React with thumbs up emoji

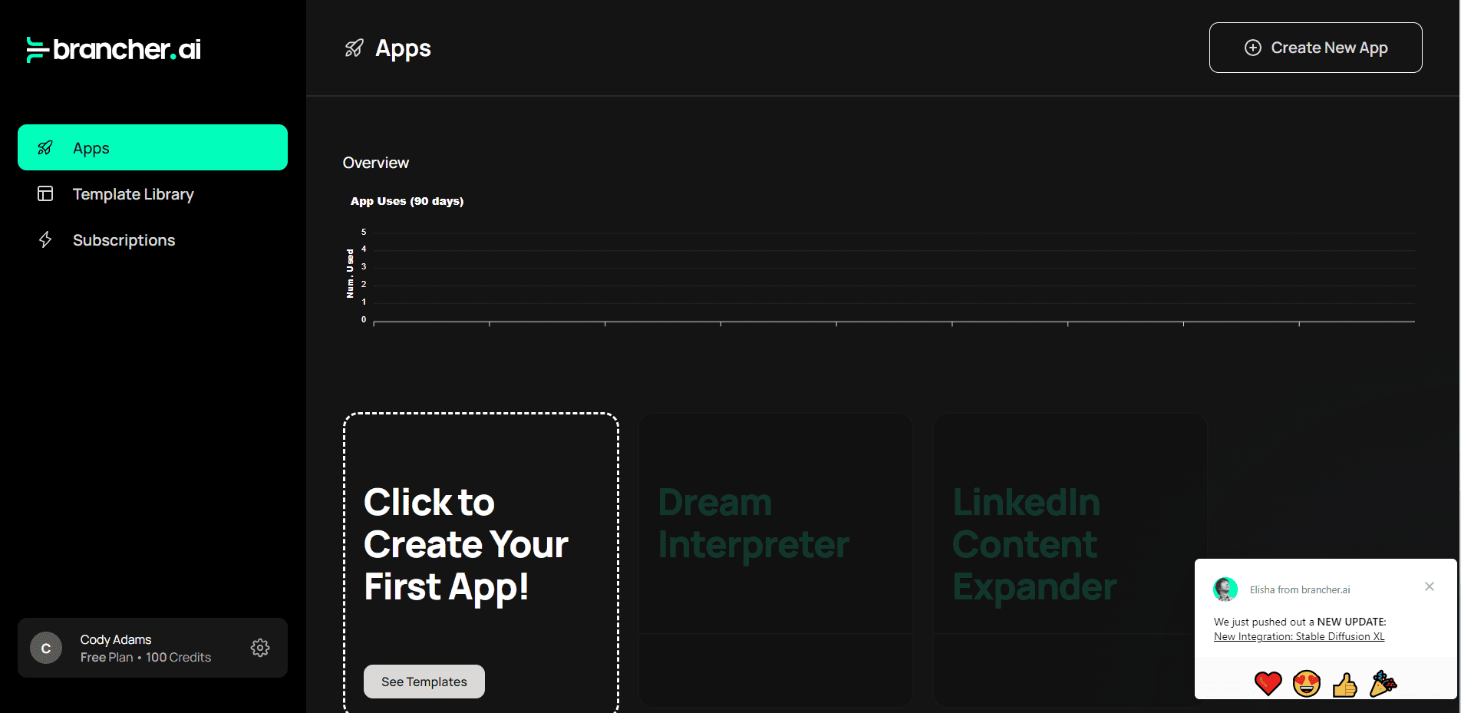[1344, 683]
